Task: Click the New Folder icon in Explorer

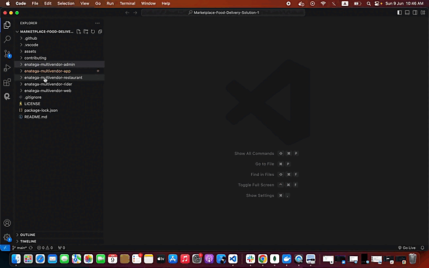Action: click(86, 31)
